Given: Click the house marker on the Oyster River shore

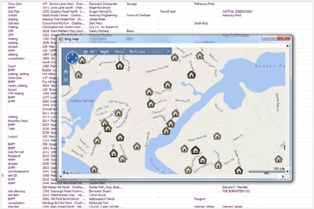Looking at the screenshot, I should pos(166,131).
